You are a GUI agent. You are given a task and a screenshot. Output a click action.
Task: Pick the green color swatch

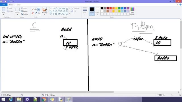pos(119,8)
